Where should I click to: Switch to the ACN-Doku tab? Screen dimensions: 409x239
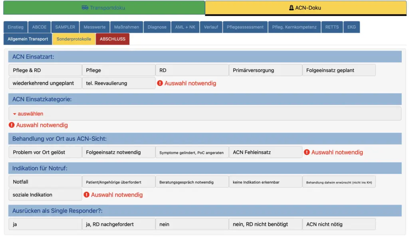[x=306, y=8]
